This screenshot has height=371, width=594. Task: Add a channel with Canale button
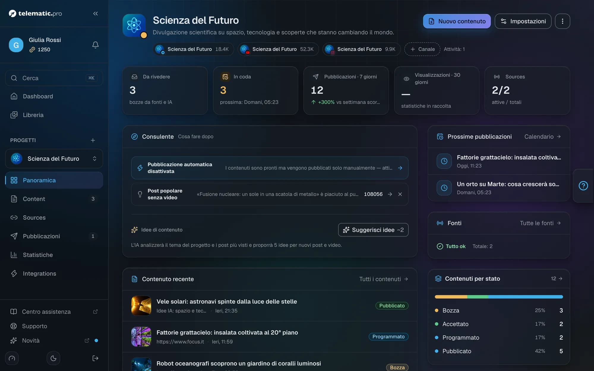click(422, 49)
